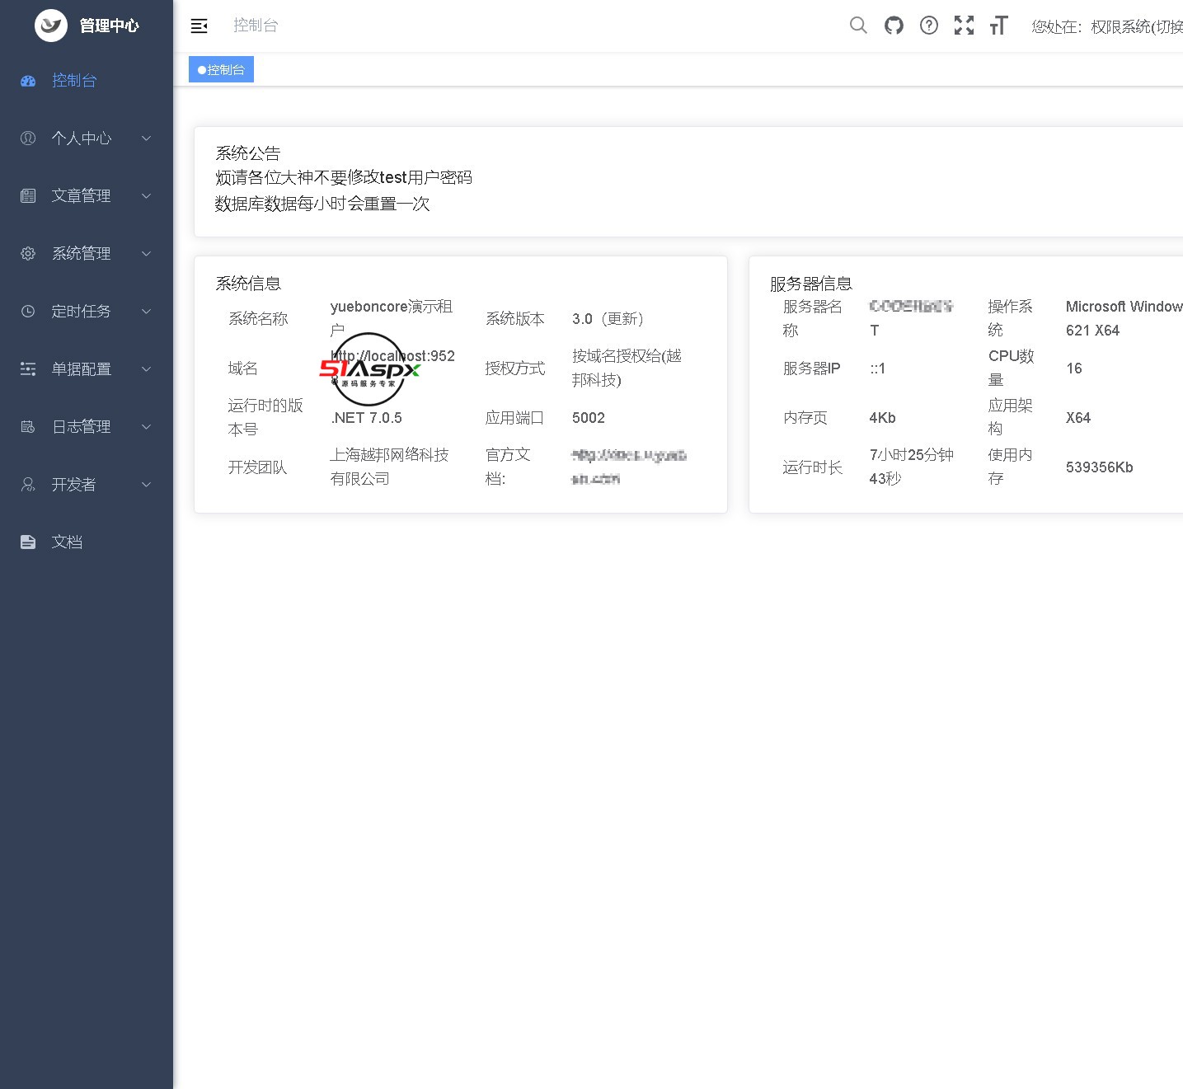The height and width of the screenshot is (1089, 1183).
Task: Click the 7小时25分钟43秒 uptime value
Action: pyautogui.click(x=912, y=467)
